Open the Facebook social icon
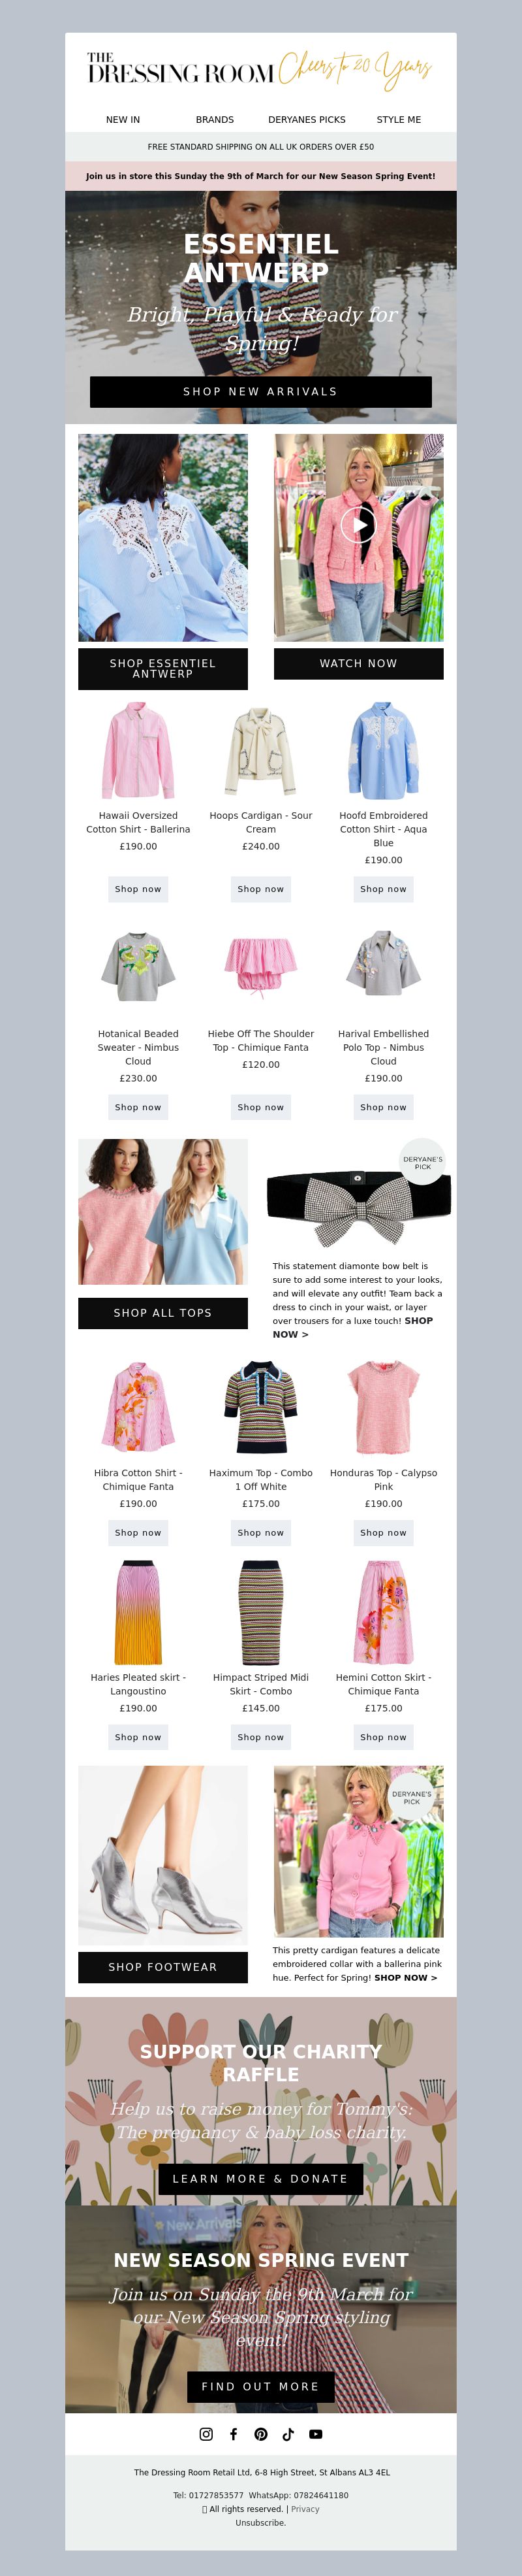The height and width of the screenshot is (2576, 522). (x=234, y=2433)
